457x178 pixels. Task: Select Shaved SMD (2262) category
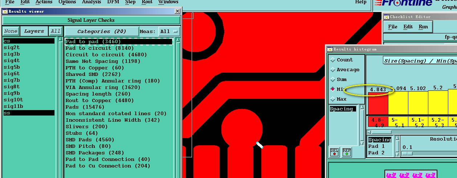click(119, 74)
